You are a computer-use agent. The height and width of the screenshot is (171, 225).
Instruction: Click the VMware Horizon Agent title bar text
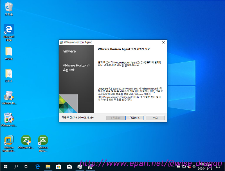(x=78, y=42)
